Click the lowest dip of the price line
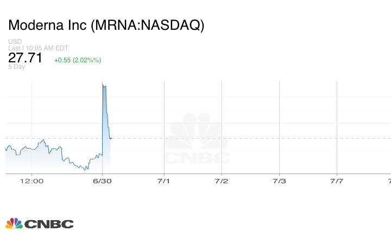The height and width of the screenshot is (244, 391). click(x=86, y=169)
